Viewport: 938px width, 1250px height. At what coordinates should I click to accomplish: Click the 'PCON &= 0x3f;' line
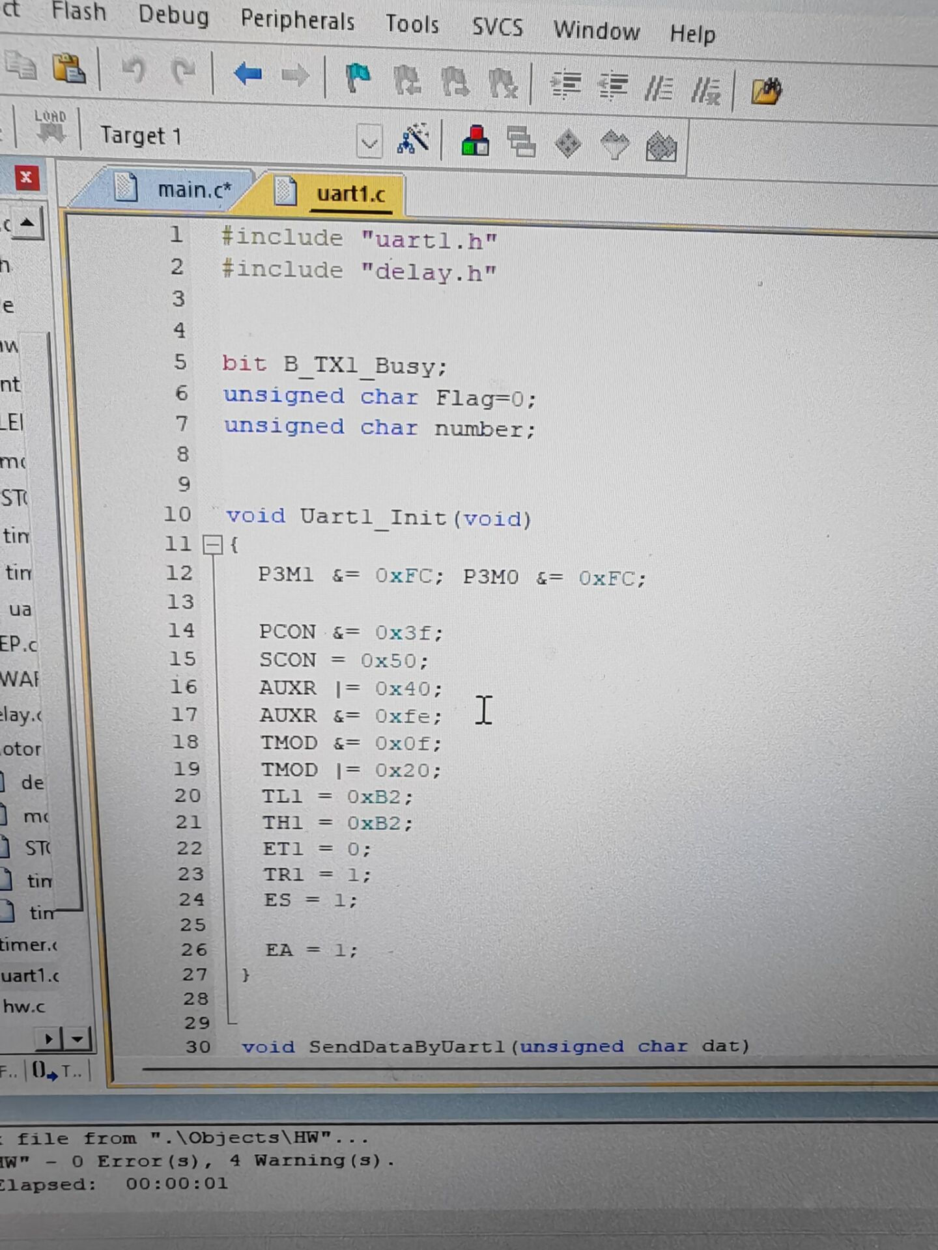tap(351, 632)
